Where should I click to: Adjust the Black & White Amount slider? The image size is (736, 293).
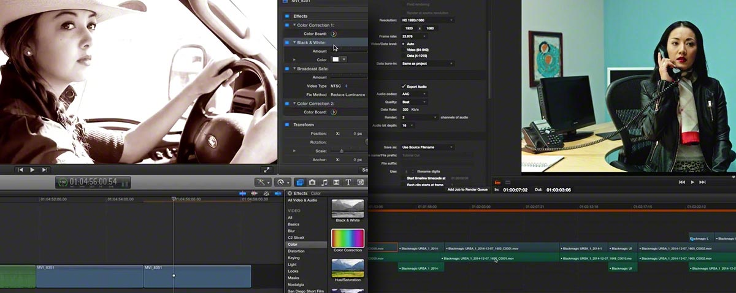349,51
